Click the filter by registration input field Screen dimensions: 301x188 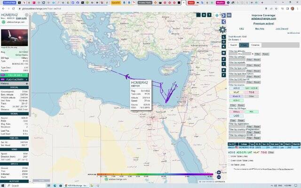(x=237, y=126)
